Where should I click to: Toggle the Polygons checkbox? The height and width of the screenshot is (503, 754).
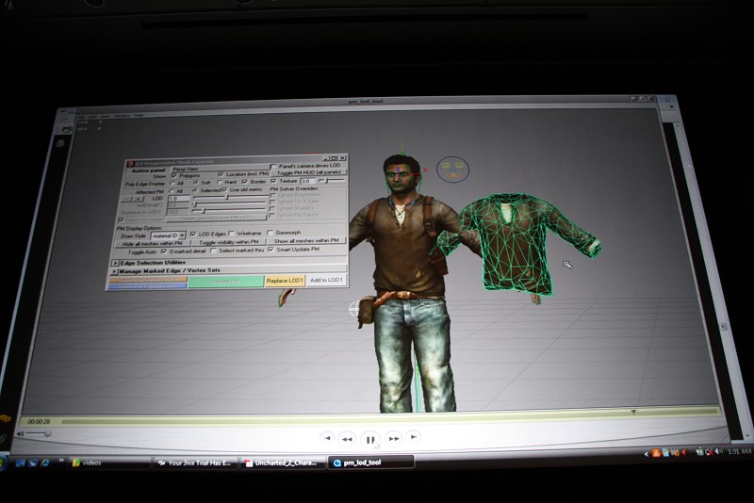pyautogui.click(x=174, y=175)
